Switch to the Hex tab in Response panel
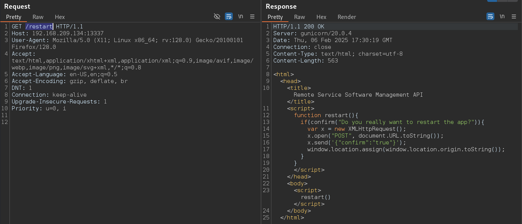The image size is (522, 224). [x=321, y=17]
